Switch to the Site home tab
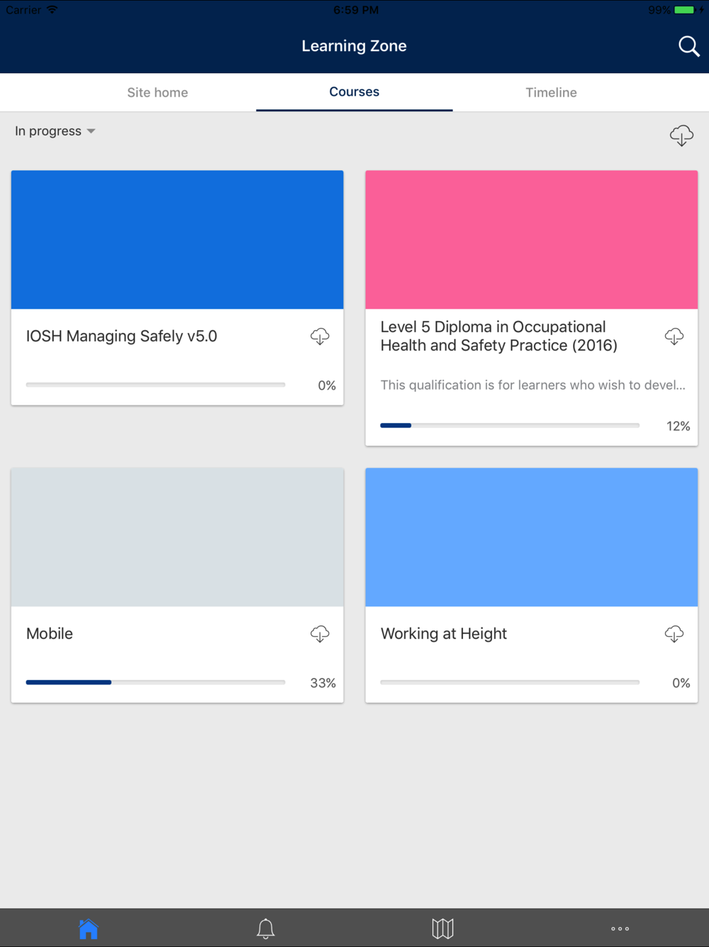The width and height of the screenshot is (709, 947). (157, 92)
